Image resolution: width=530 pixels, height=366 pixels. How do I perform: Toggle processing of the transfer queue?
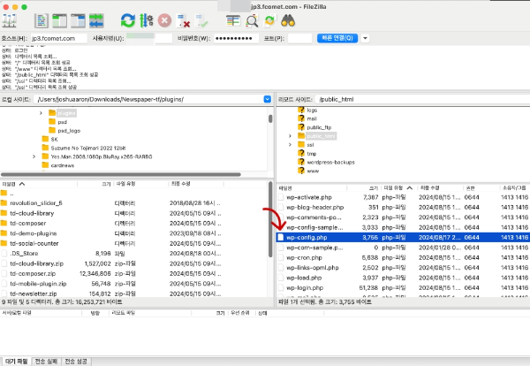click(147, 21)
